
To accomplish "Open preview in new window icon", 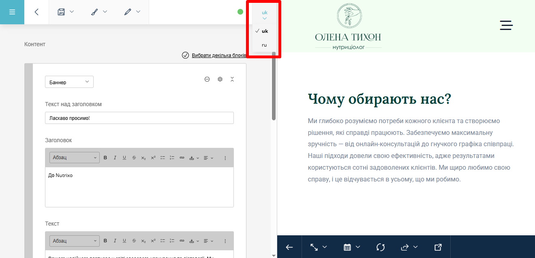I will (x=438, y=247).
